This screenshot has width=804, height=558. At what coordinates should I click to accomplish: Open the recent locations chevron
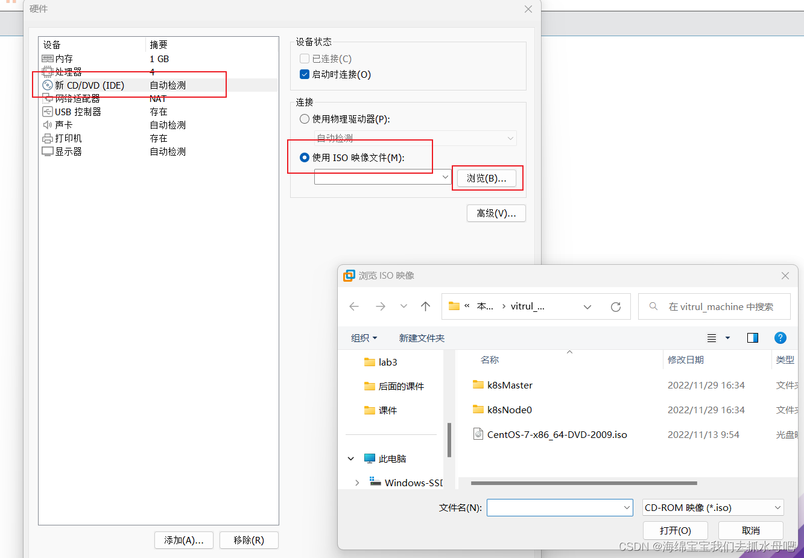point(404,306)
